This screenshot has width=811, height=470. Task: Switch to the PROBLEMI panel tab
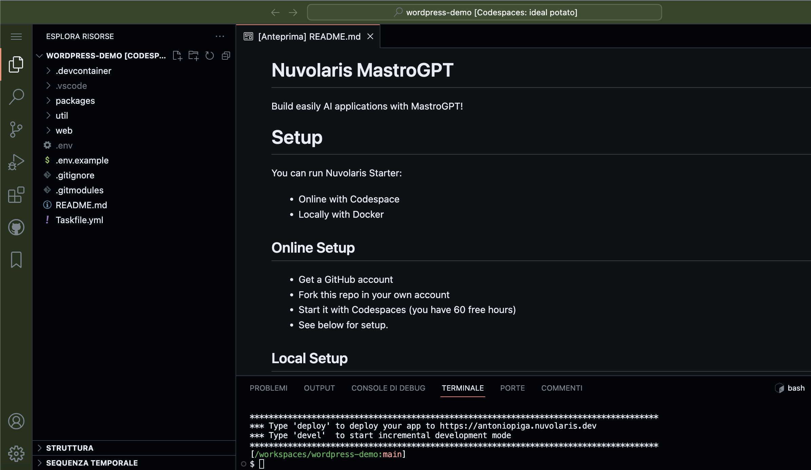pos(268,388)
